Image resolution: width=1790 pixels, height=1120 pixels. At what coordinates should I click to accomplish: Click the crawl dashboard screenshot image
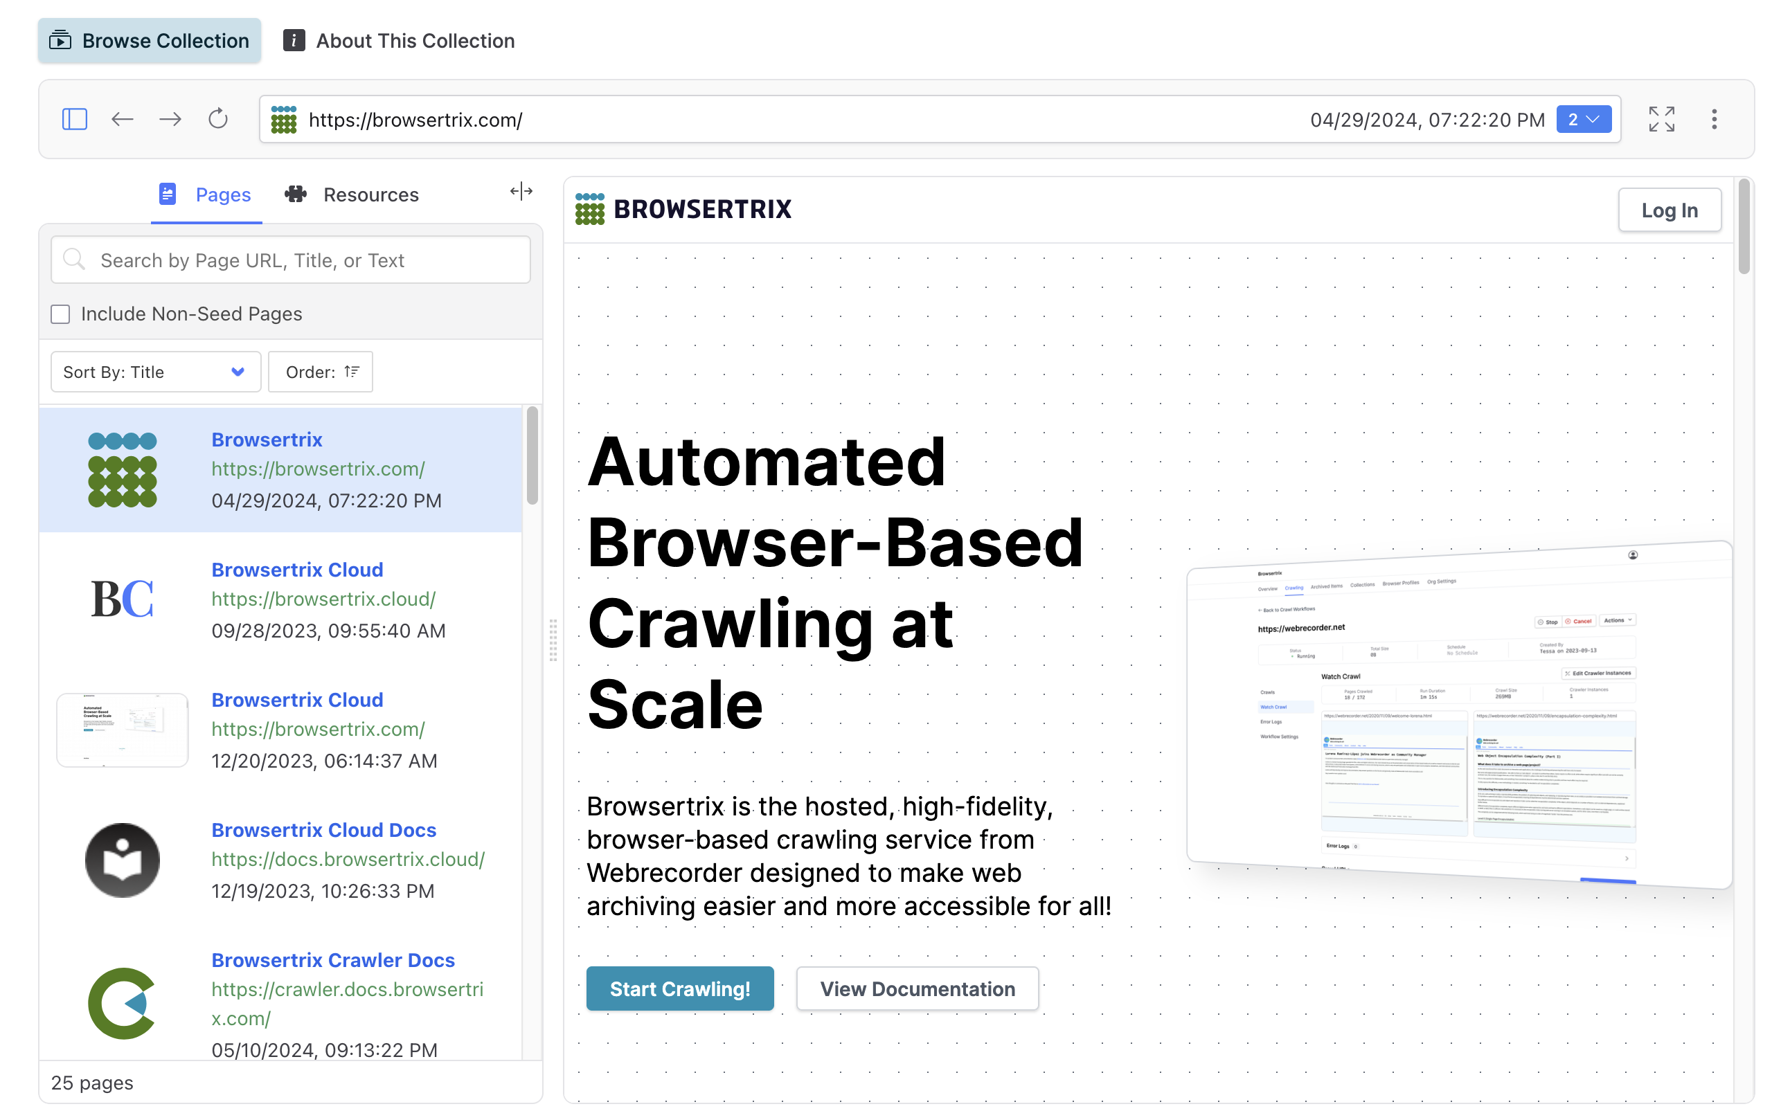[1459, 715]
